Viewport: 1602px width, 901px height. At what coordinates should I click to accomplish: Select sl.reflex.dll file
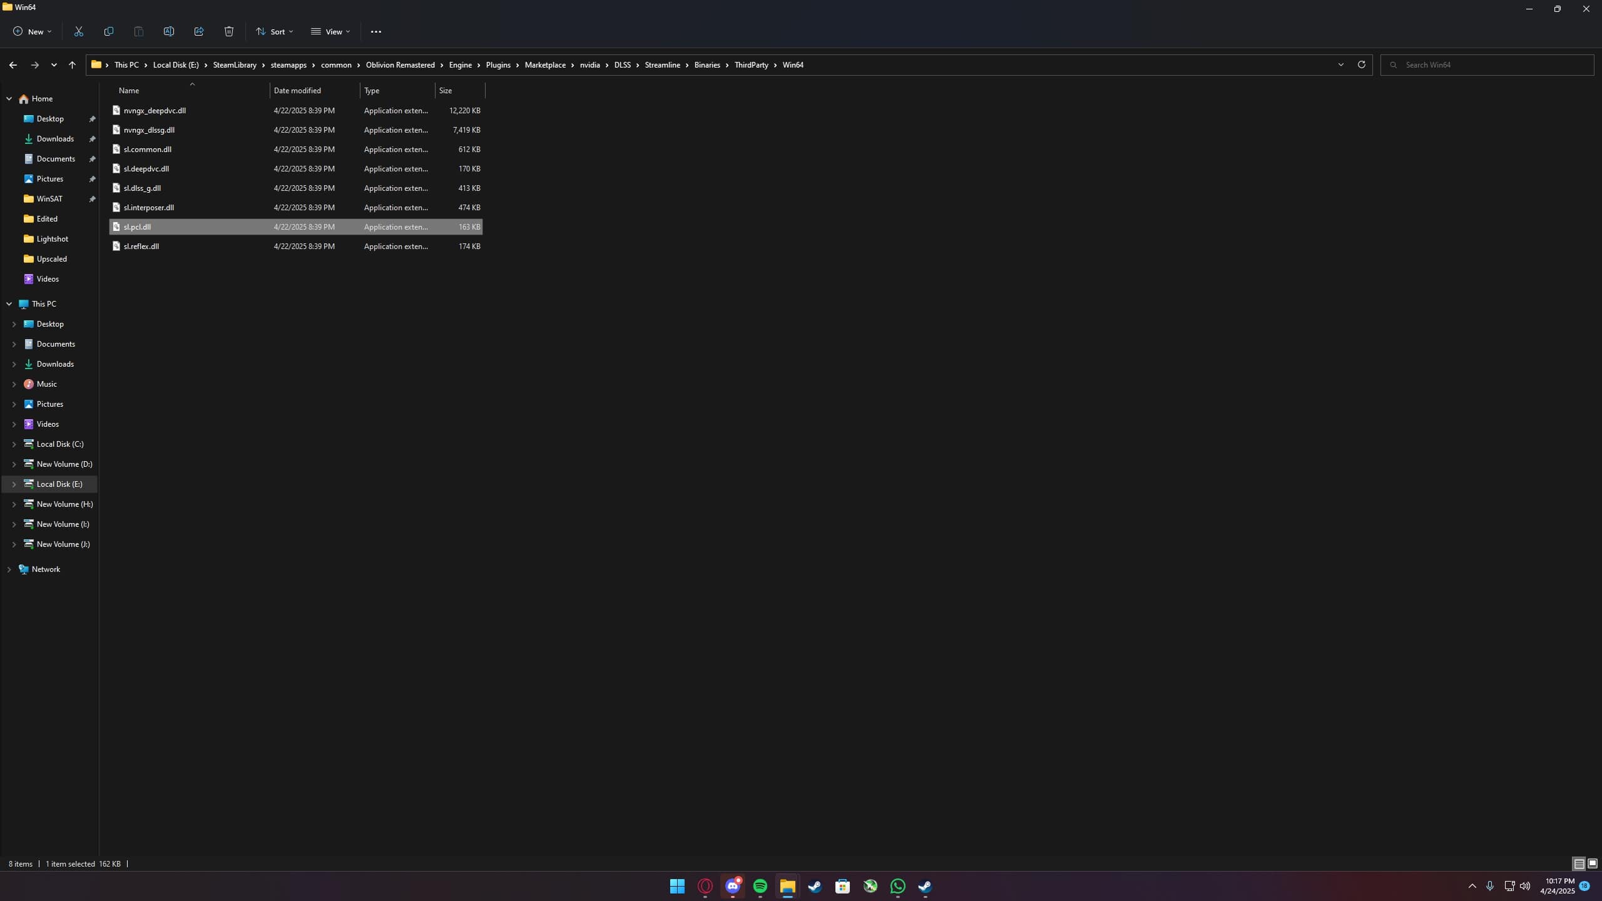point(296,247)
